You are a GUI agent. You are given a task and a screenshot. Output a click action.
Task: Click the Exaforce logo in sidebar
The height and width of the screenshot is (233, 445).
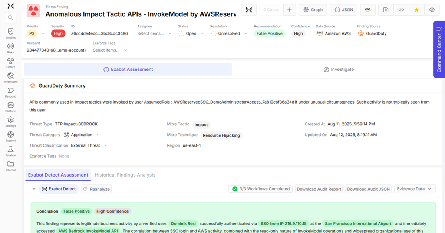[10, 6]
